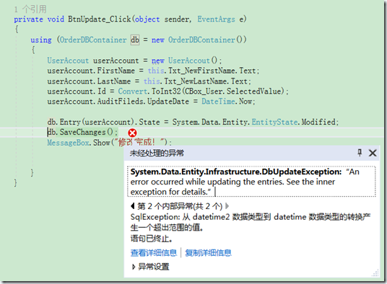
Task: Open the 查看详细信息 link
Action: pos(154,253)
